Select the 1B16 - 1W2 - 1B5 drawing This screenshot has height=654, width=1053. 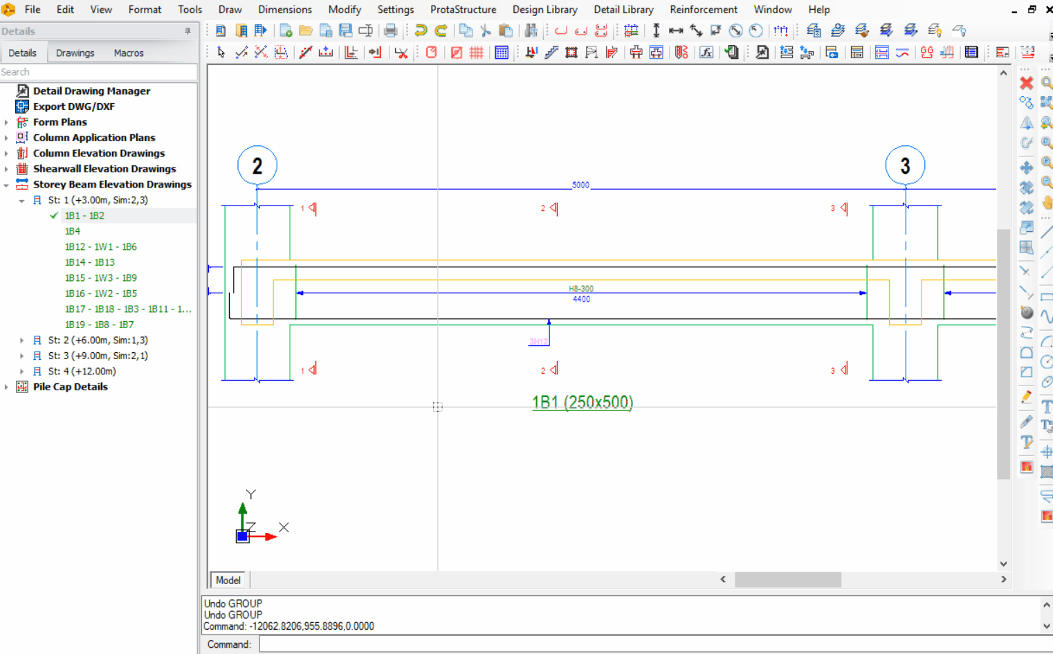pos(101,293)
